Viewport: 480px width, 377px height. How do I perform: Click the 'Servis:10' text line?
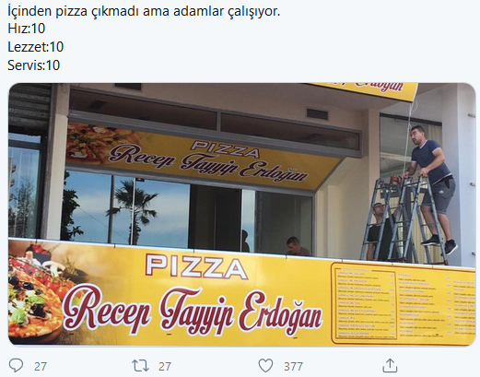click(x=33, y=65)
